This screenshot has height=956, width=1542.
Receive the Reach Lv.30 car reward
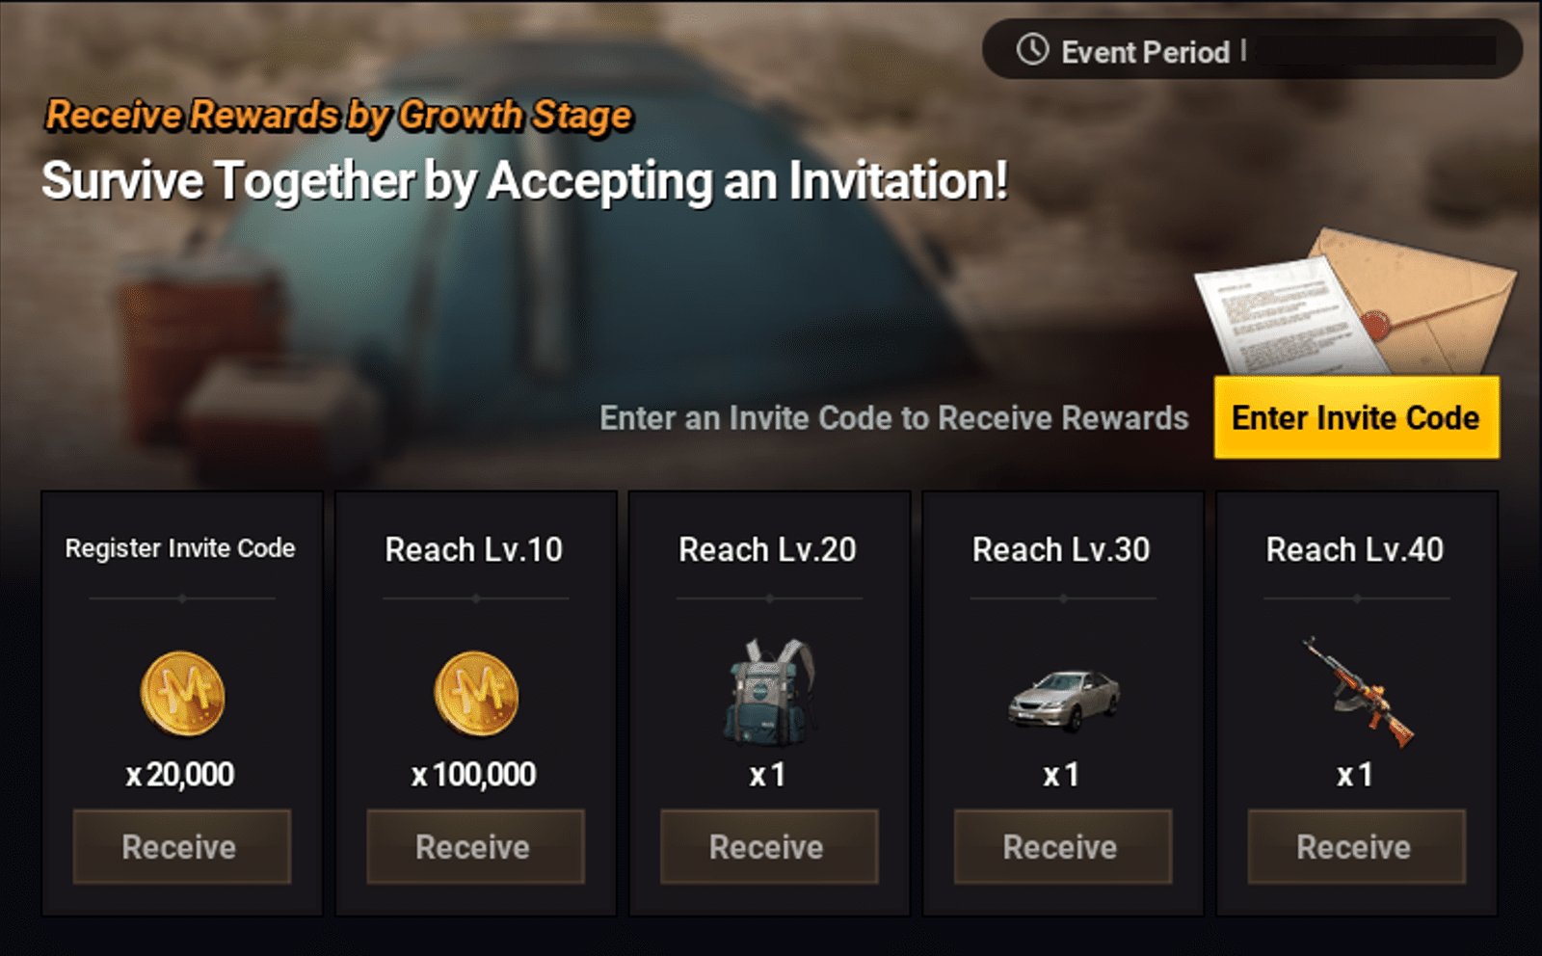tap(1063, 846)
